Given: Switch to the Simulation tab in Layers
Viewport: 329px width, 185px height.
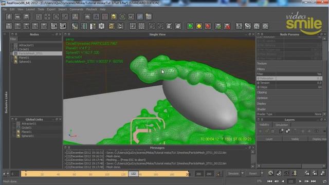Looking at the screenshot, I should pos(282,125).
